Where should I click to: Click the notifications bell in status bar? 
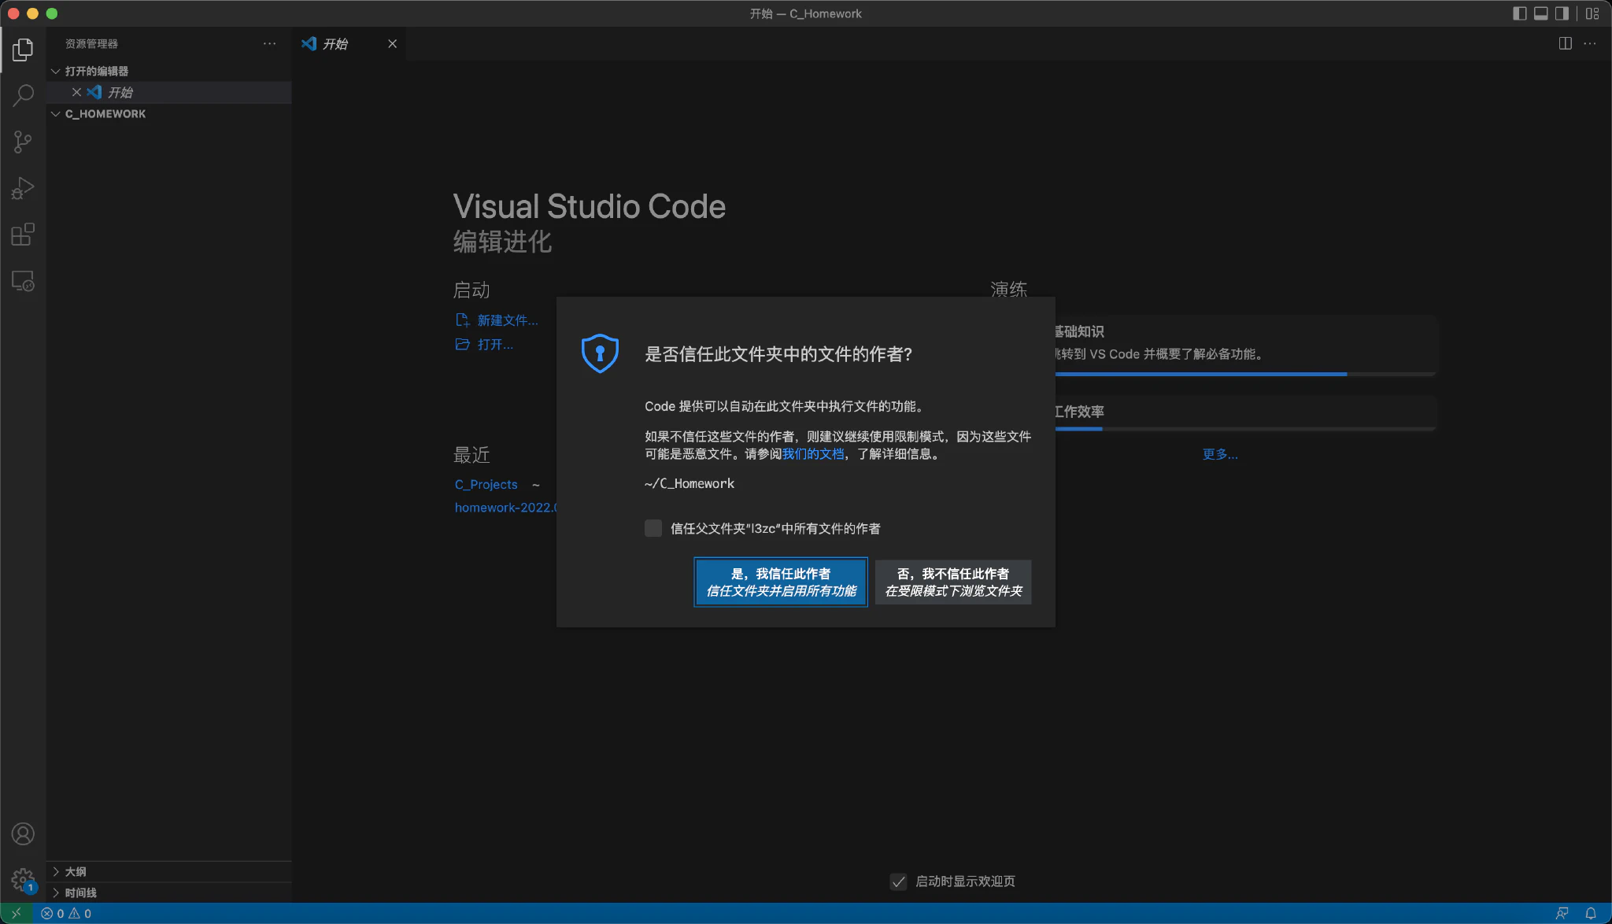click(x=1590, y=913)
